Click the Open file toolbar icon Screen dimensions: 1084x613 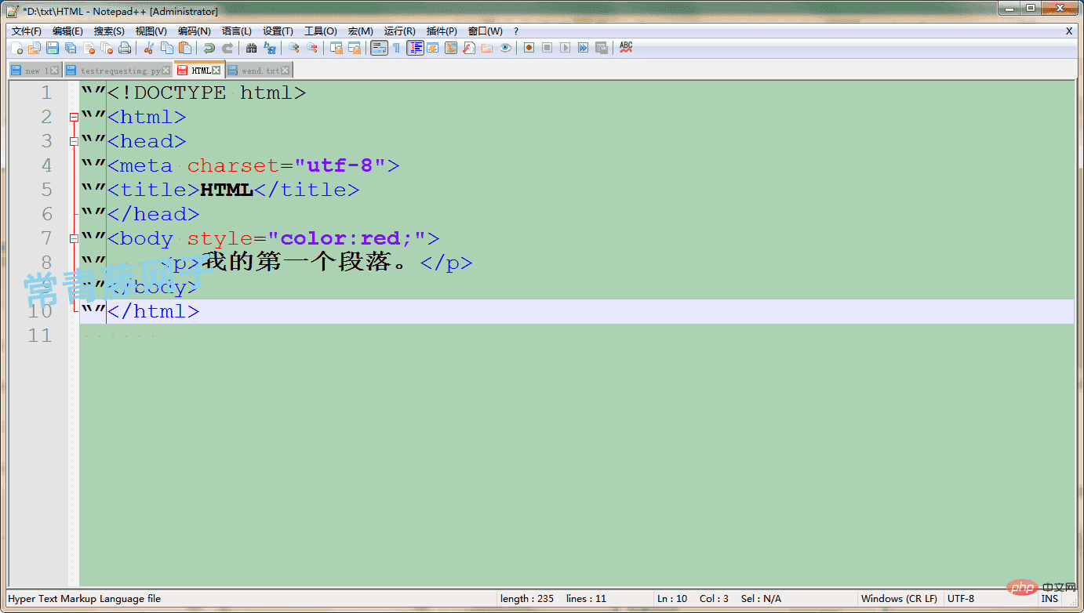click(35, 48)
